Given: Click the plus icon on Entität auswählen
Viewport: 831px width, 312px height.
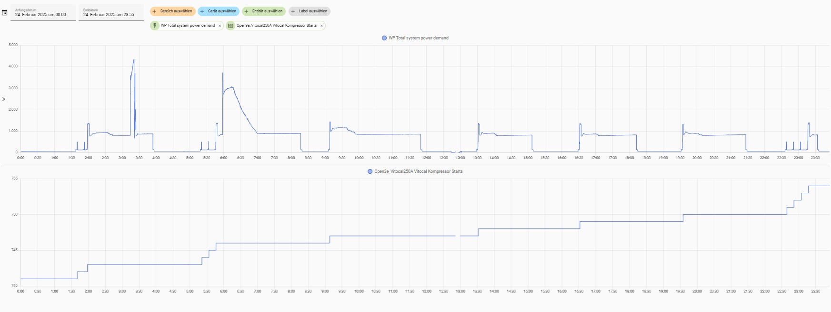Looking at the screenshot, I should [246, 11].
